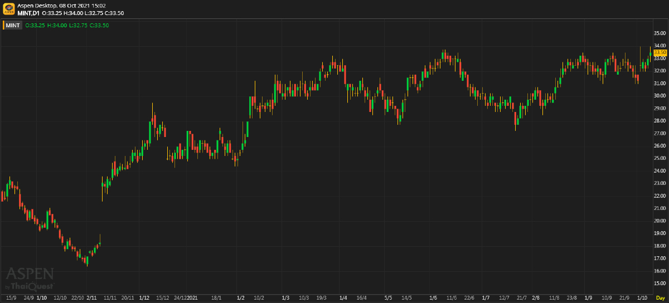The image size is (669, 303).
Task: Click the 22.00 price axis label
Action: pyautogui.click(x=660, y=196)
